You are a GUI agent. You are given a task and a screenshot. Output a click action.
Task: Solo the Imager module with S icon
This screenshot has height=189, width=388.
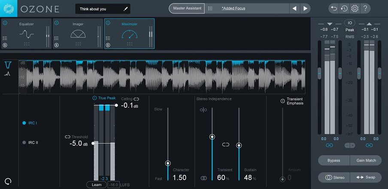click(x=56, y=45)
